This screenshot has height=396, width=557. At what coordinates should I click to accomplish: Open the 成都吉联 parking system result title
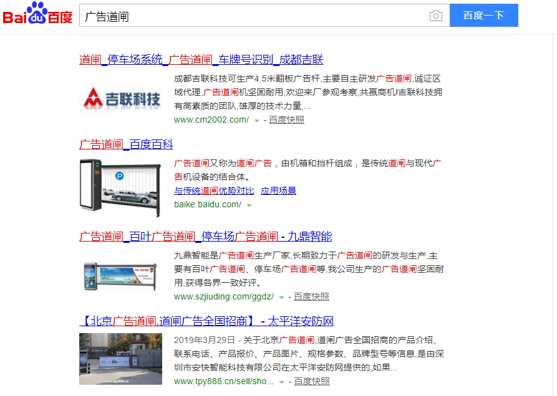(x=201, y=60)
